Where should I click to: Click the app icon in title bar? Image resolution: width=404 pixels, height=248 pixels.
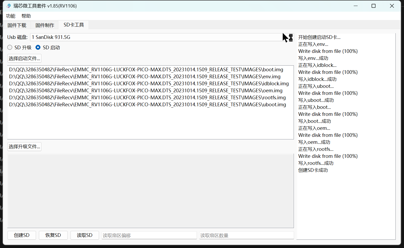point(9,6)
